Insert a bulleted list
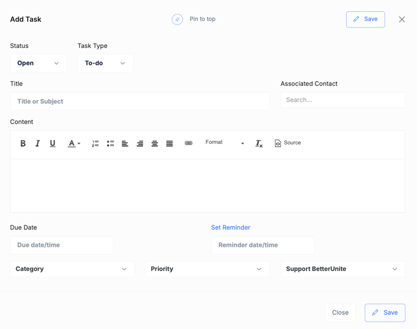 pos(110,143)
